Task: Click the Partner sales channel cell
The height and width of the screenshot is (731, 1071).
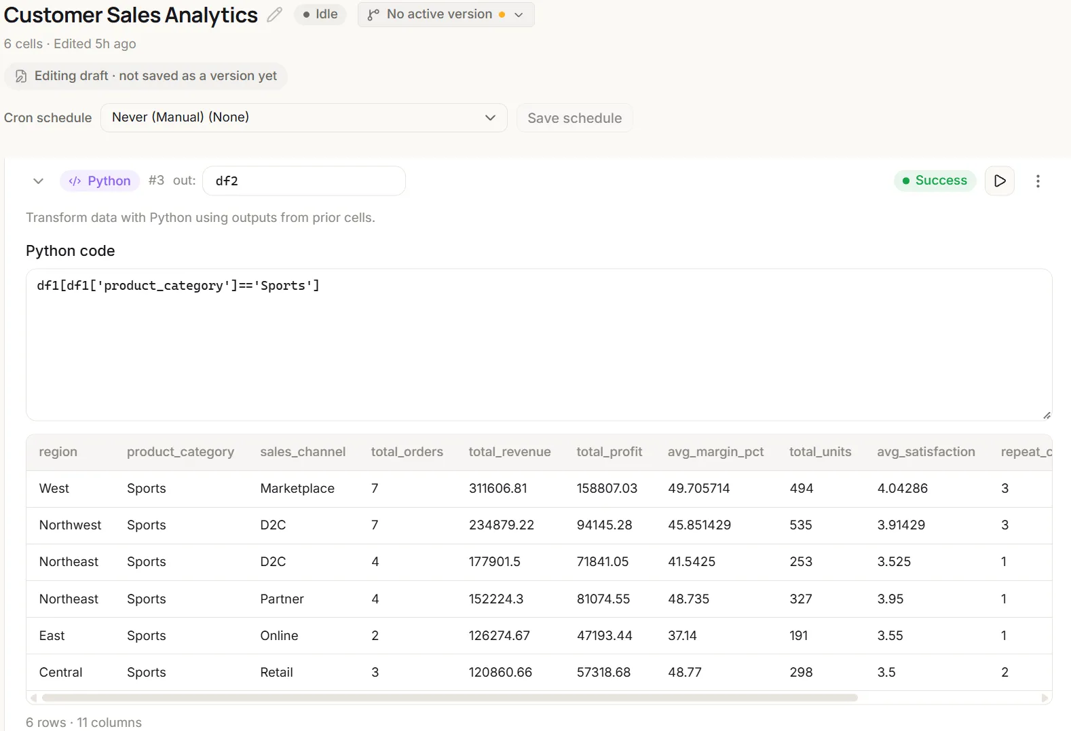Action: [282, 599]
